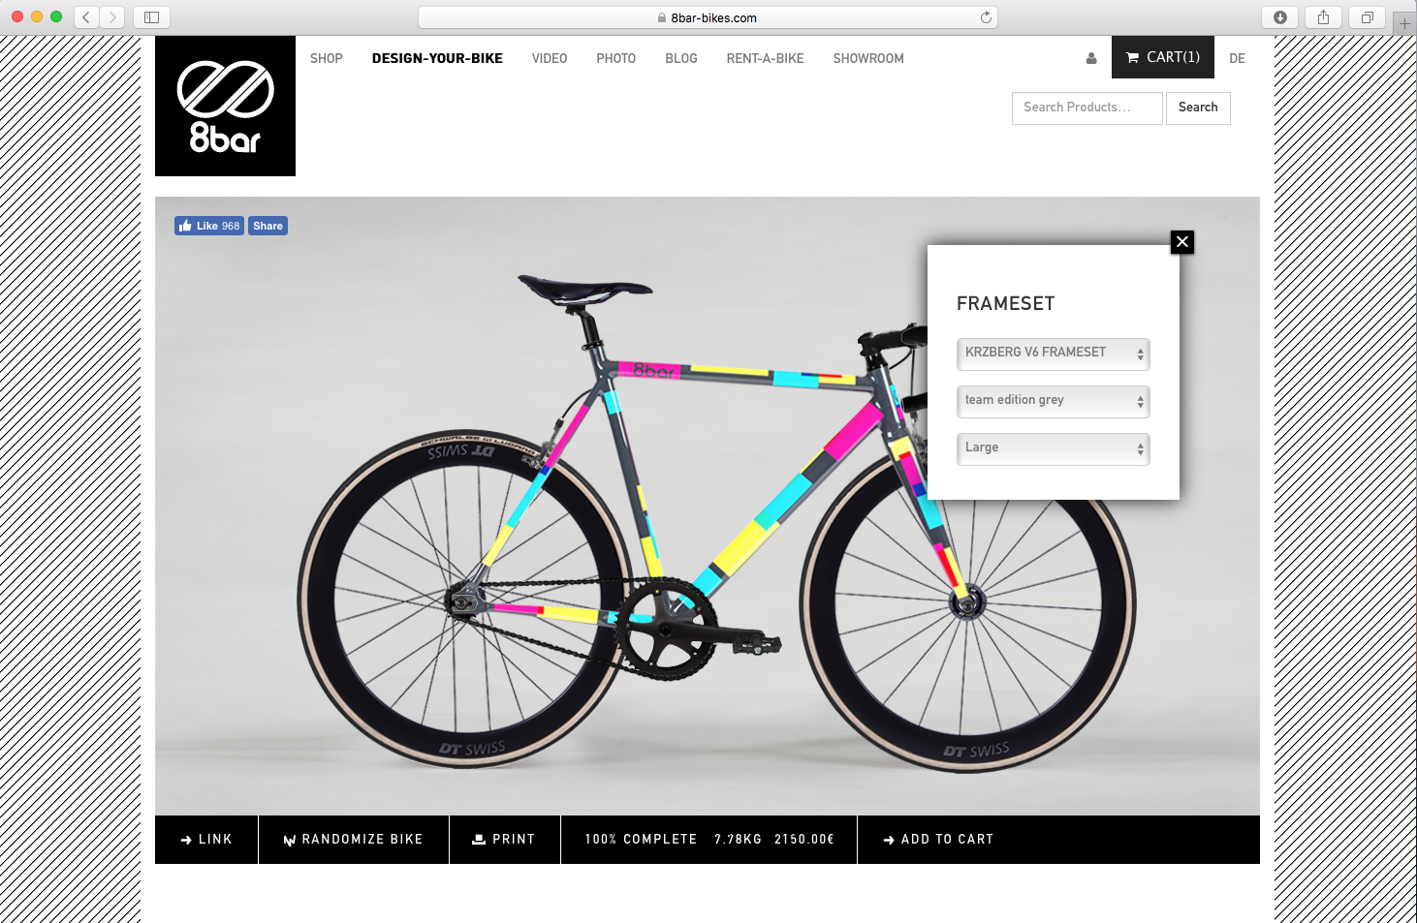The width and height of the screenshot is (1417, 923).
Task: Open the user account icon
Action: tap(1091, 58)
